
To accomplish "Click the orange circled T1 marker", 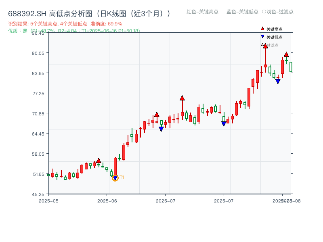I will [x=115, y=177].
